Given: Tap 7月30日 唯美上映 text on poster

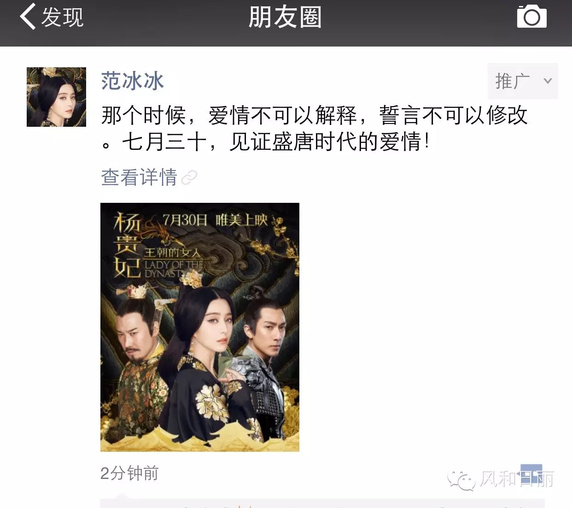Looking at the screenshot, I should pos(215,220).
